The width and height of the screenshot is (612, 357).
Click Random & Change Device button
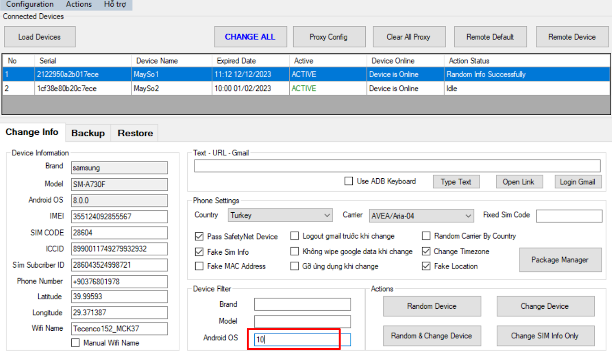click(x=432, y=336)
